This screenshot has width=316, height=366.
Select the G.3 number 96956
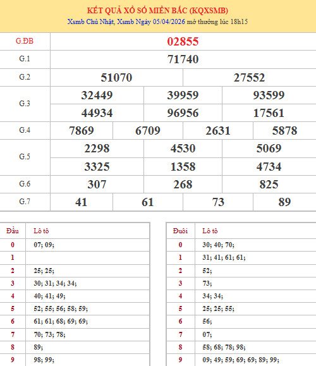[x=183, y=113]
